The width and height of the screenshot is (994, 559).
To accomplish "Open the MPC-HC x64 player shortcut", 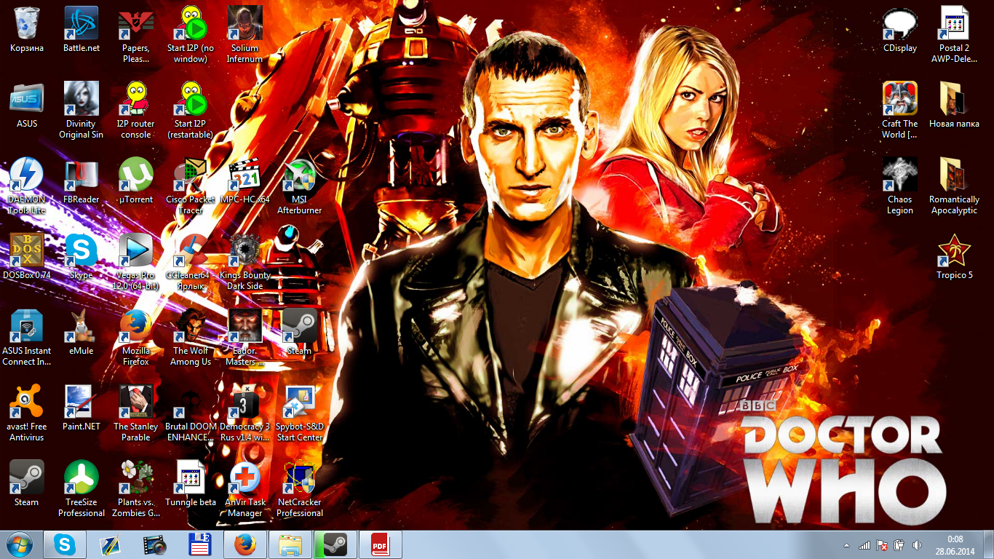I will pyautogui.click(x=245, y=181).
